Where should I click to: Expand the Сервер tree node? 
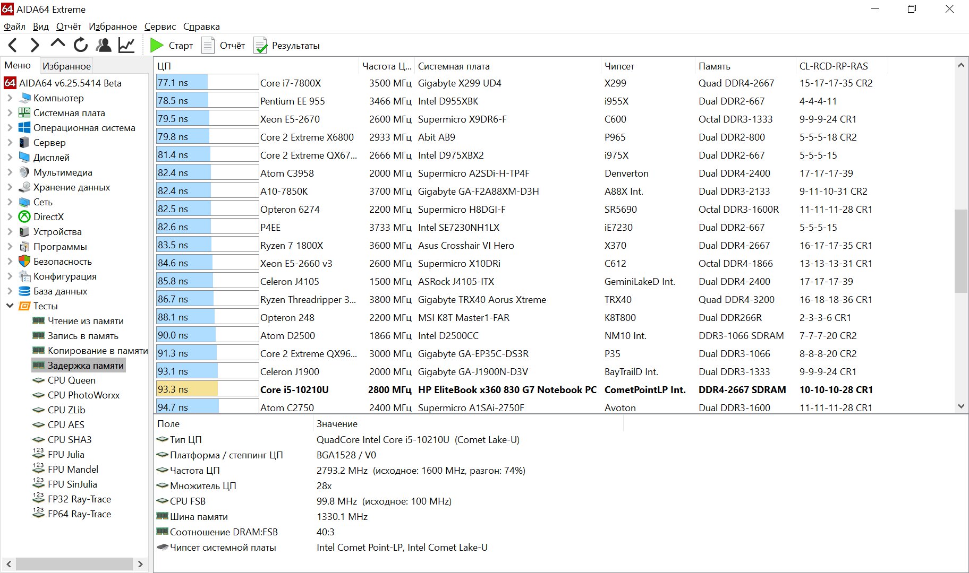(x=10, y=143)
